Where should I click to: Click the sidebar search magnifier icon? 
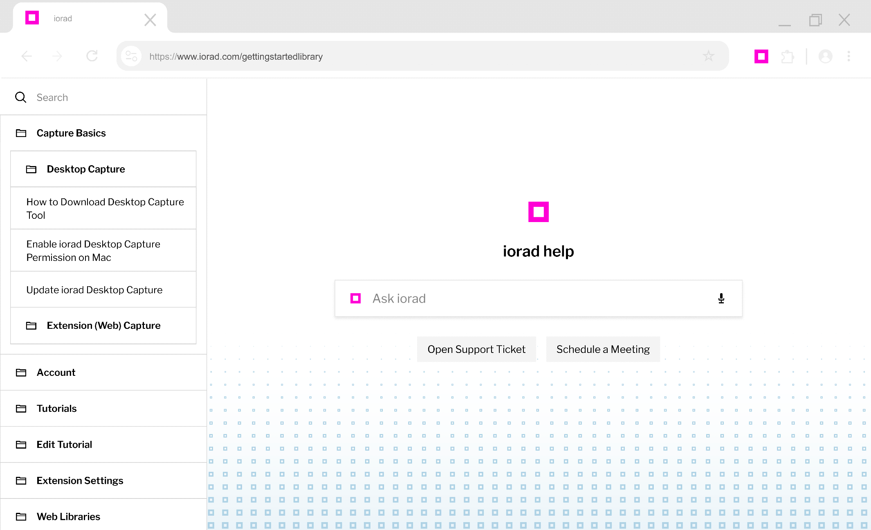coord(21,97)
